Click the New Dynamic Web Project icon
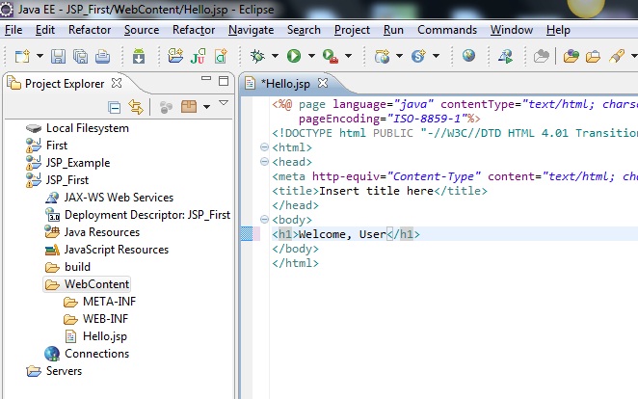This screenshot has height=399, width=638. [x=383, y=56]
